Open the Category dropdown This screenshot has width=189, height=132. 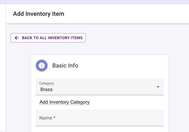coord(99,87)
